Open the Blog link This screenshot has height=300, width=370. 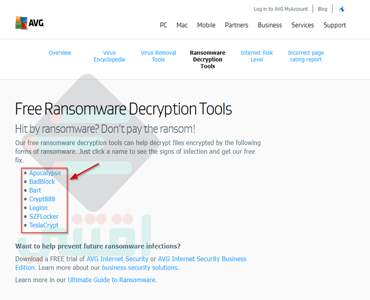point(322,9)
